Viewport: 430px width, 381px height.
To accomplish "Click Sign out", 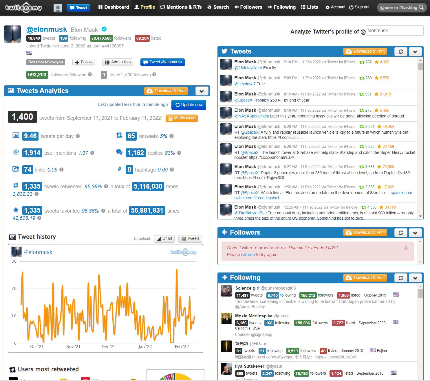I will point(359,7).
